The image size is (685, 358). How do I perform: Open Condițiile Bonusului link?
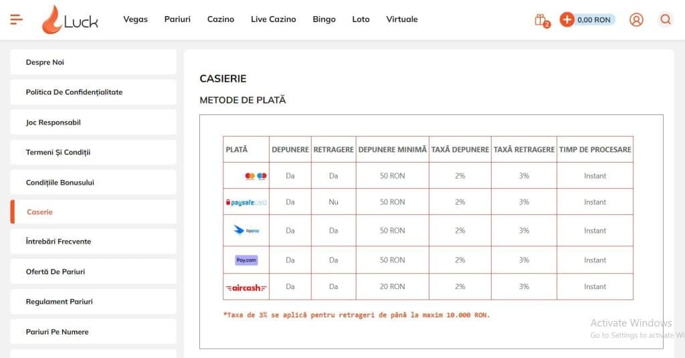(94, 182)
